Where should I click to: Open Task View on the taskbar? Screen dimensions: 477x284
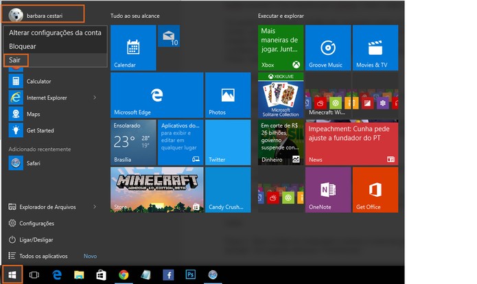pyautogui.click(x=34, y=275)
